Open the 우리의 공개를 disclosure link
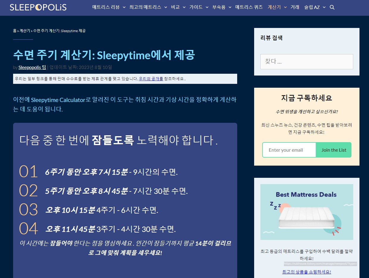The height and width of the screenshot is (278, 369). tap(151, 79)
